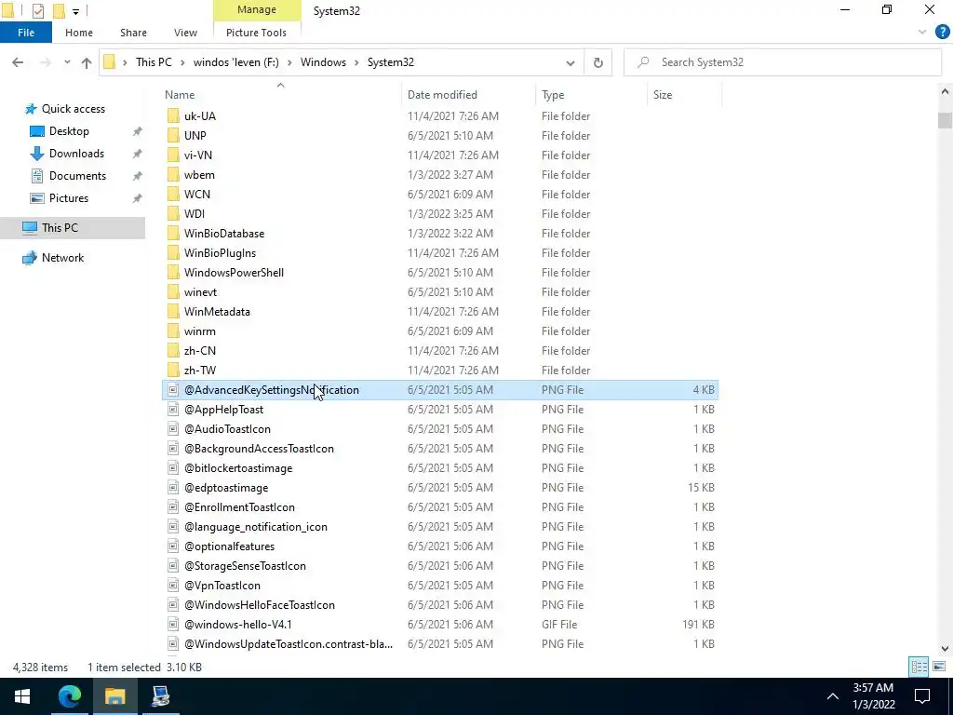Go up one folder level

tap(87, 62)
